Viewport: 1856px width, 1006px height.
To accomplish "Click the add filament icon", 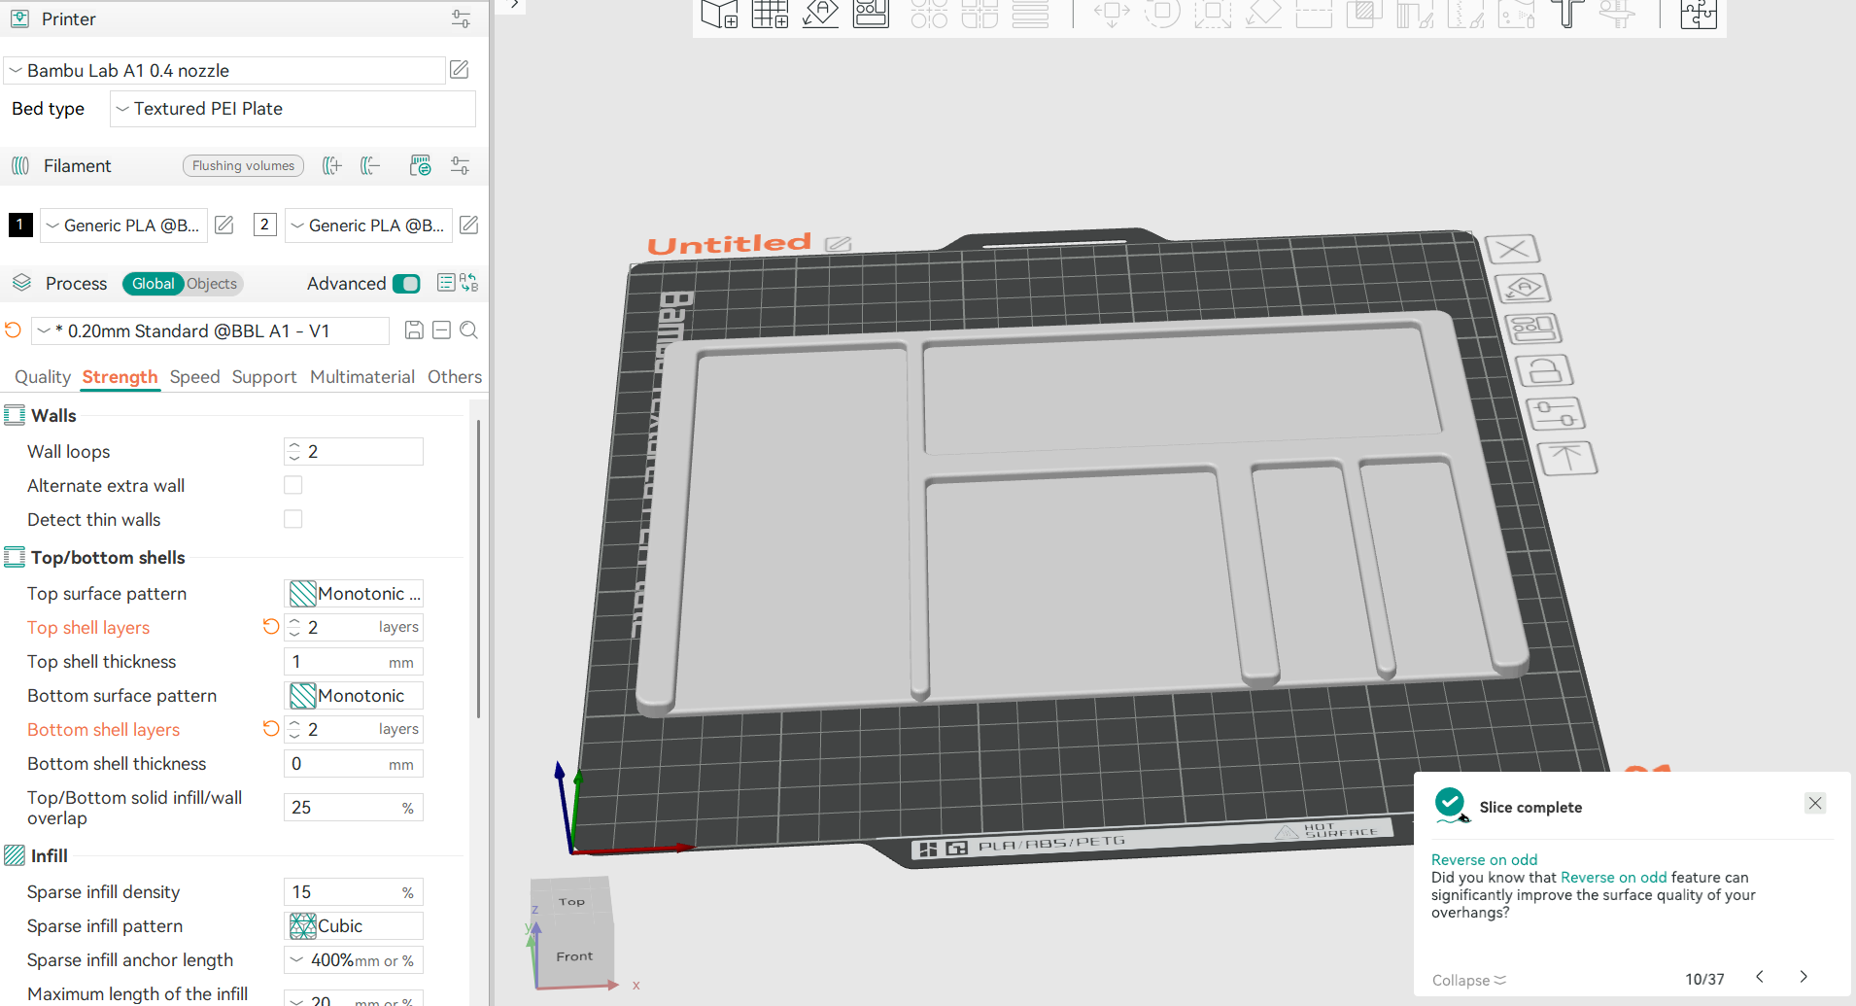I will click(x=332, y=166).
